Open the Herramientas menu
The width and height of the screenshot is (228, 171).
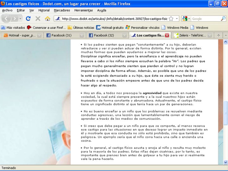(x=84, y=10)
